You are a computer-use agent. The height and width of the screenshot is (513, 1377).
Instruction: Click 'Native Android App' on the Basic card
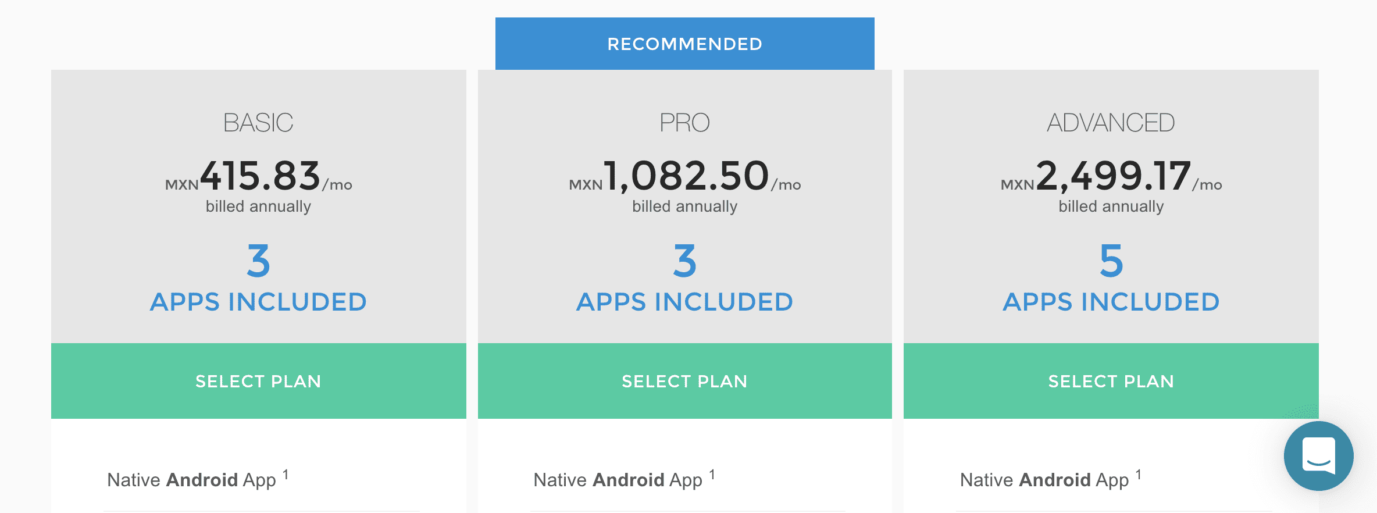(192, 479)
